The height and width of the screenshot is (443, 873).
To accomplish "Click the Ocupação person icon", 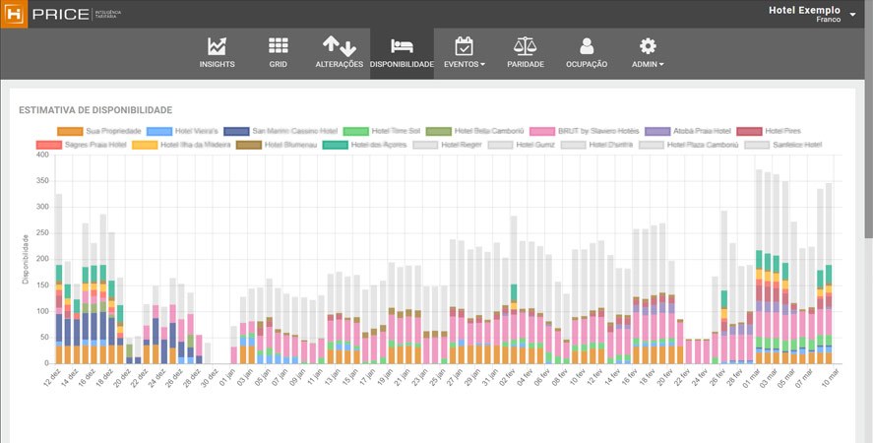I will click(x=587, y=46).
